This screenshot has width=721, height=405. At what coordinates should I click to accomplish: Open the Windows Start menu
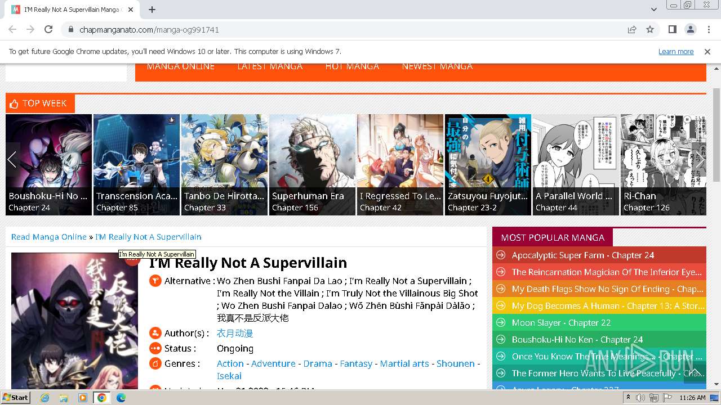pyautogui.click(x=16, y=397)
